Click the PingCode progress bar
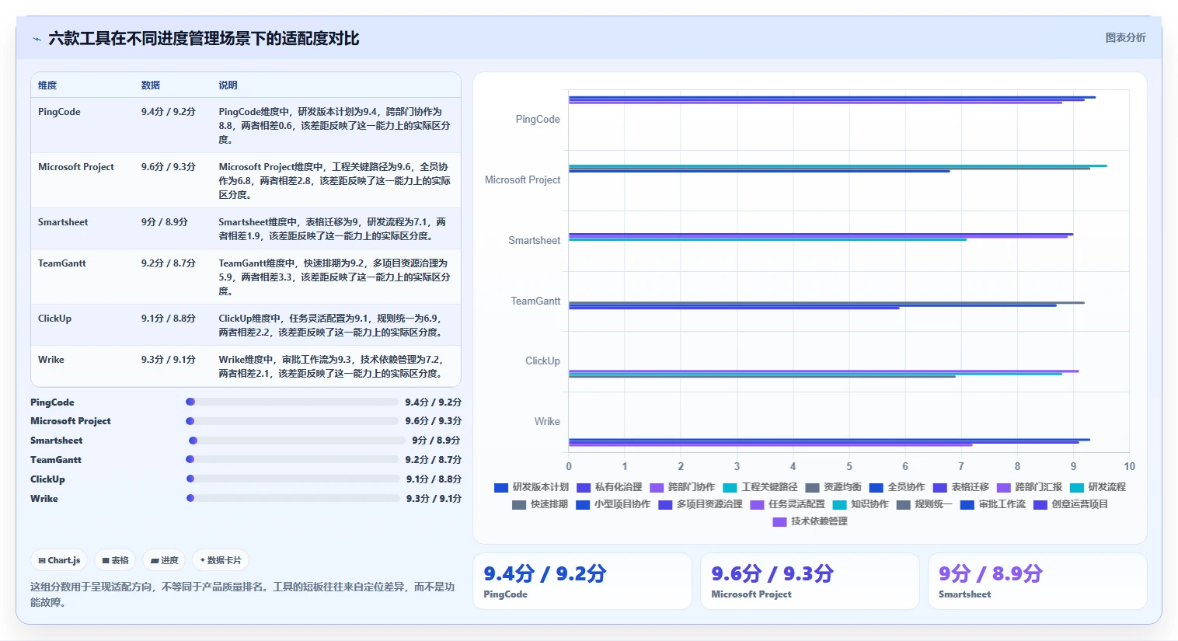1178x641 pixels. tap(292, 402)
